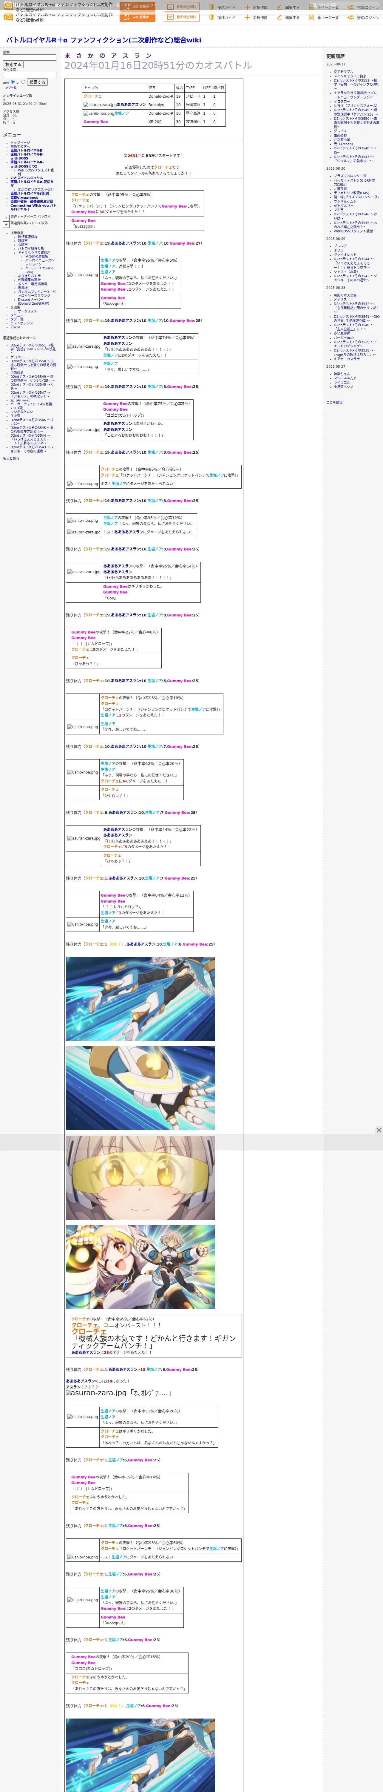
Task: Open the 小鳥遊ホシノ history link
Action: pos(343,387)
